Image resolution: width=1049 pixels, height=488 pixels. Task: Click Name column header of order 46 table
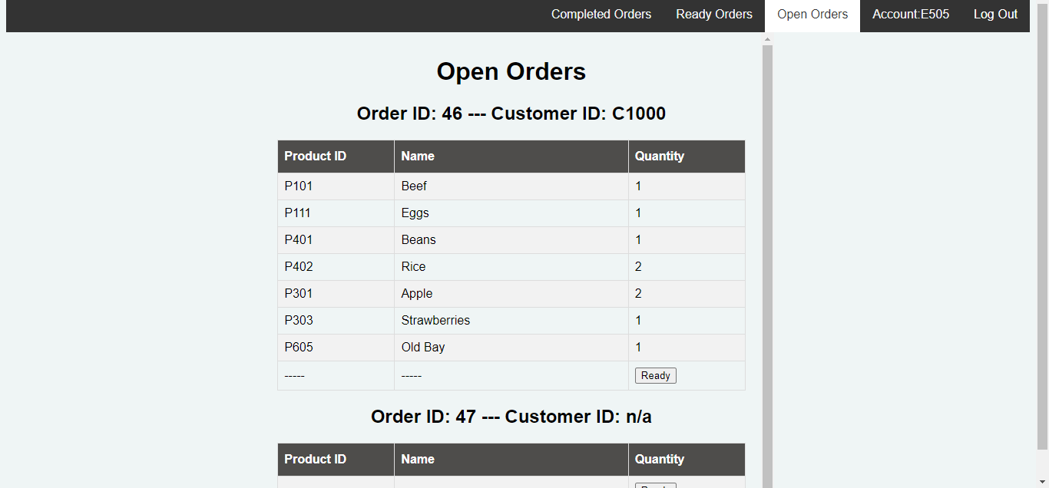point(418,156)
